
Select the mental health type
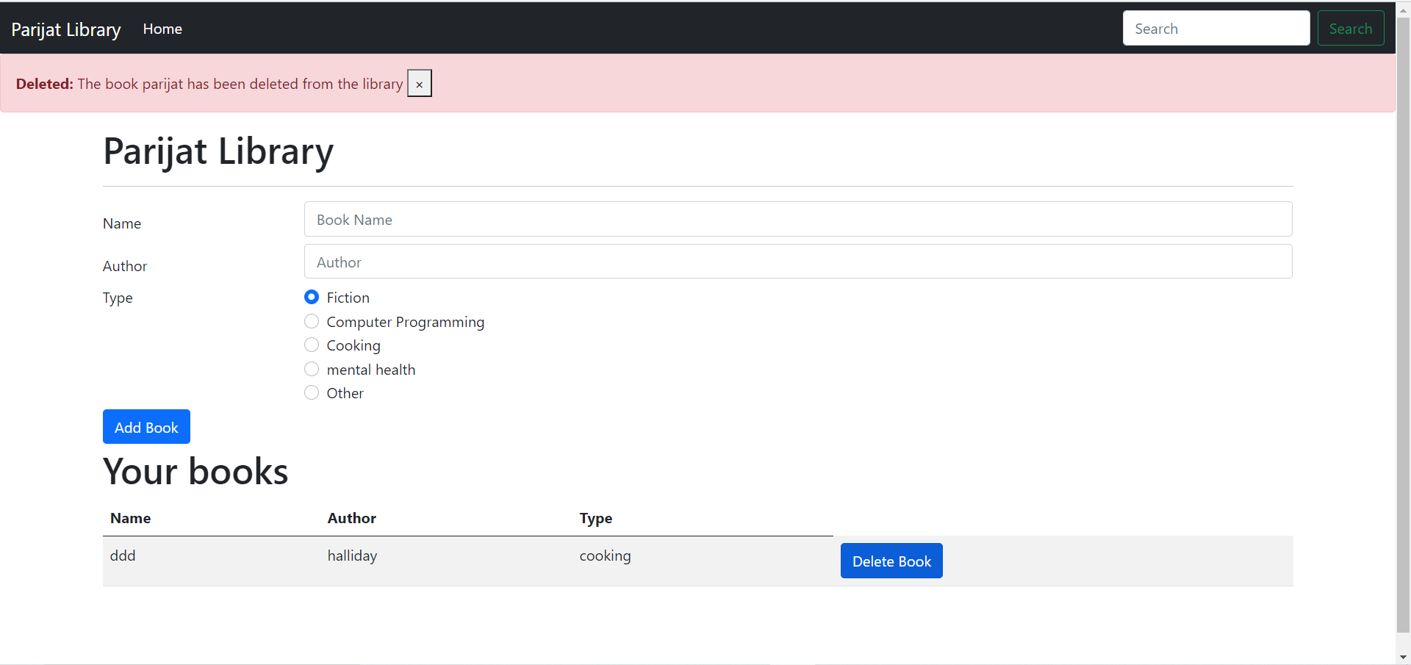312,368
